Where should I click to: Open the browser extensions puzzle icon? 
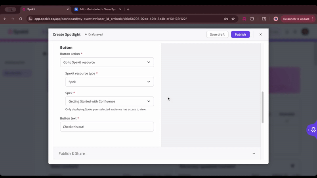252,19
